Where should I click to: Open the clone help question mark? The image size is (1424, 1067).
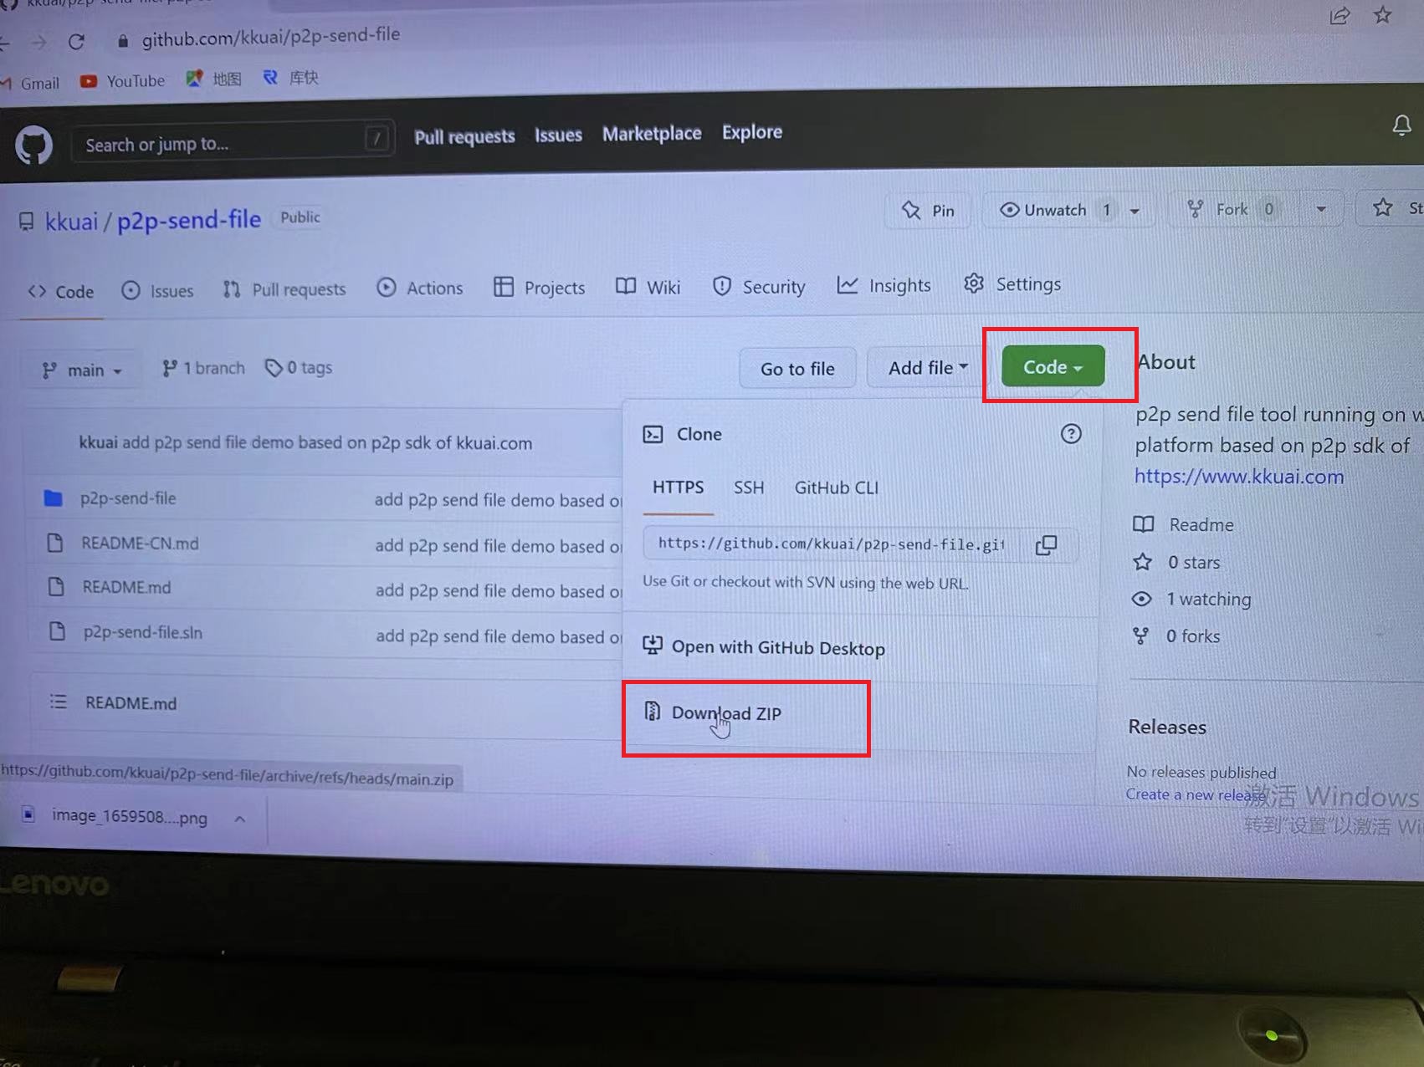pyautogui.click(x=1070, y=434)
